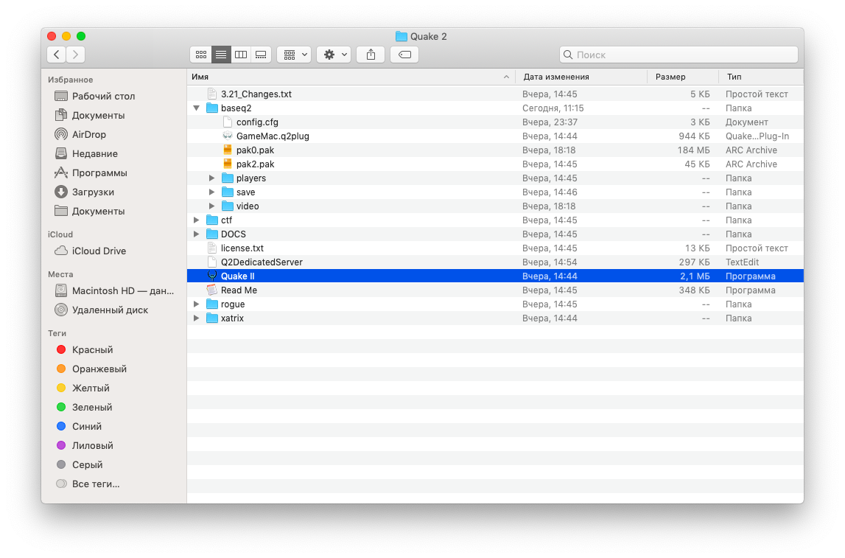Expand the rogue folder
The width and height of the screenshot is (845, 558).
pyautogui.click(x=197, y=304)
